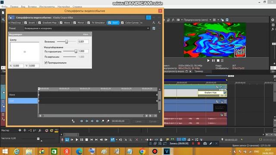276x155 pixels.
Task: Toggle the Mirror effect checkbox
Action: (x=75, y=23)
